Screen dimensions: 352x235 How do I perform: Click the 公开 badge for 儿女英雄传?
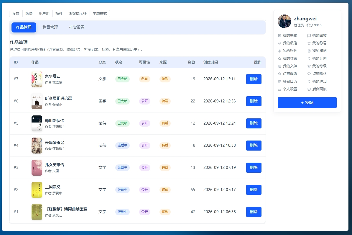pos(144,167)
